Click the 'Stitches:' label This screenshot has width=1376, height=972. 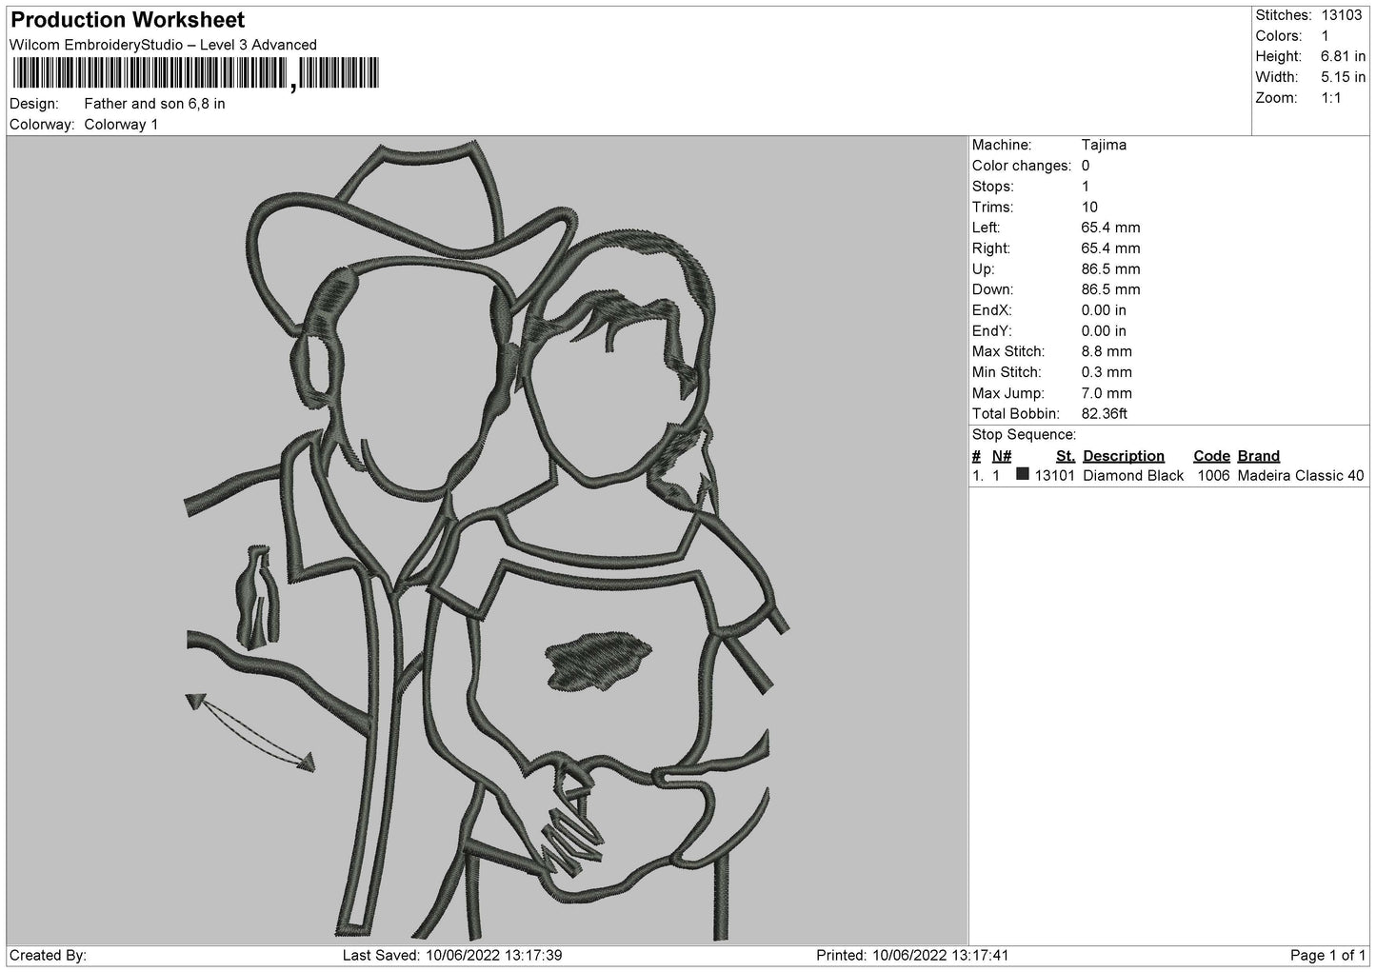pyautogui.click(x=1284, y=15)
